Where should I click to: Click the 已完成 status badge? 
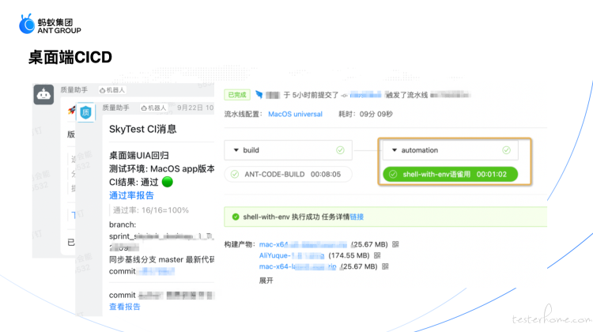click(237, 95)
